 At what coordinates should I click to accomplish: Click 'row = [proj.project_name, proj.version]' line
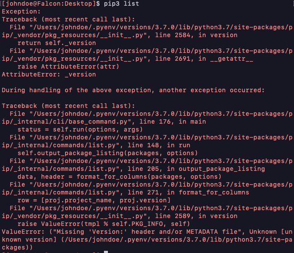point(94,200)
